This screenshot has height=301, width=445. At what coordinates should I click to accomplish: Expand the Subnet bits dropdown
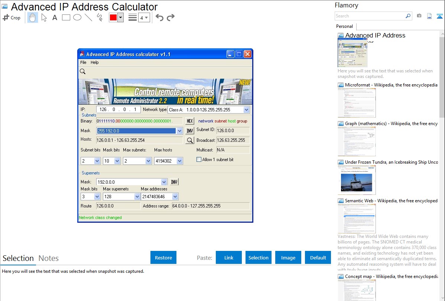pyautogui.click(x=97, y=161)
